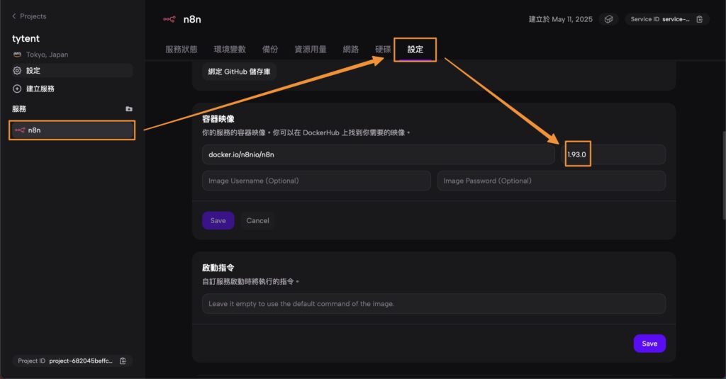Click the tytent project name
This screenshot has height=379, width=726.
point(26,38)
